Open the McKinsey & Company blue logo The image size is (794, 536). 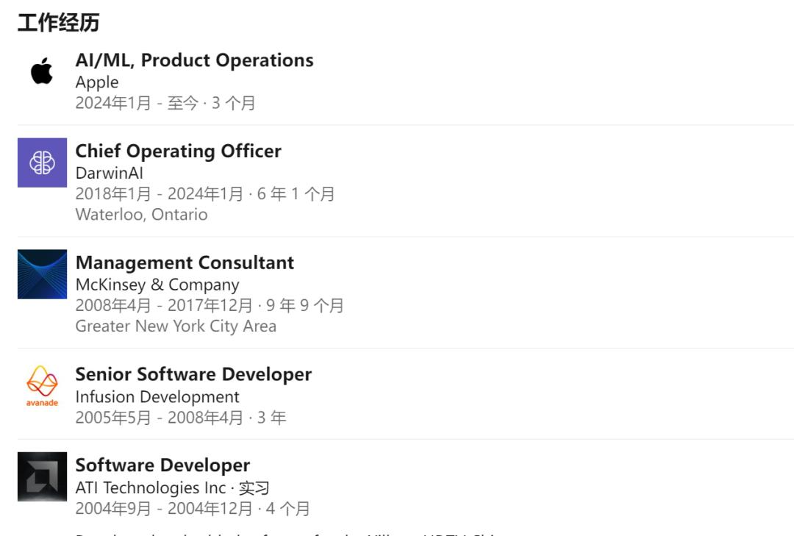42,274
